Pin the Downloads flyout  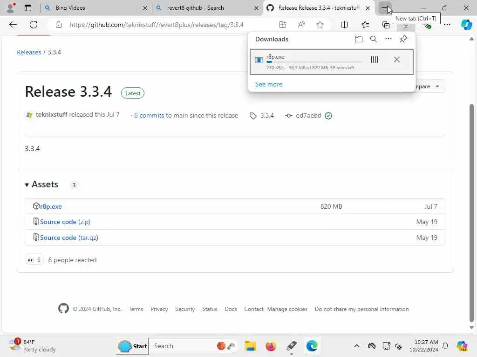404,39
